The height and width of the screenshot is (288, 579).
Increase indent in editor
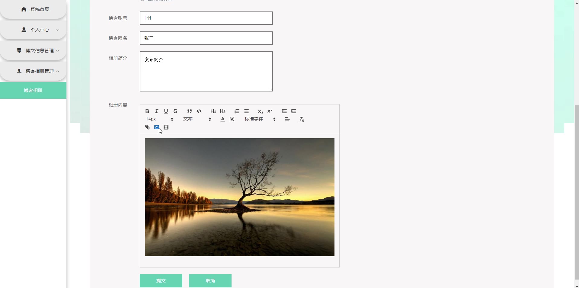294,111
